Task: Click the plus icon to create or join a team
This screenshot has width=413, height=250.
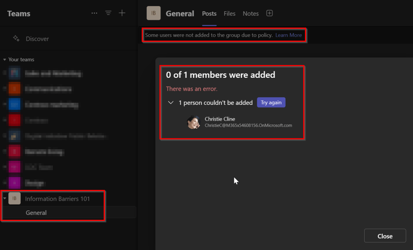Action: [x=122, y=13]
